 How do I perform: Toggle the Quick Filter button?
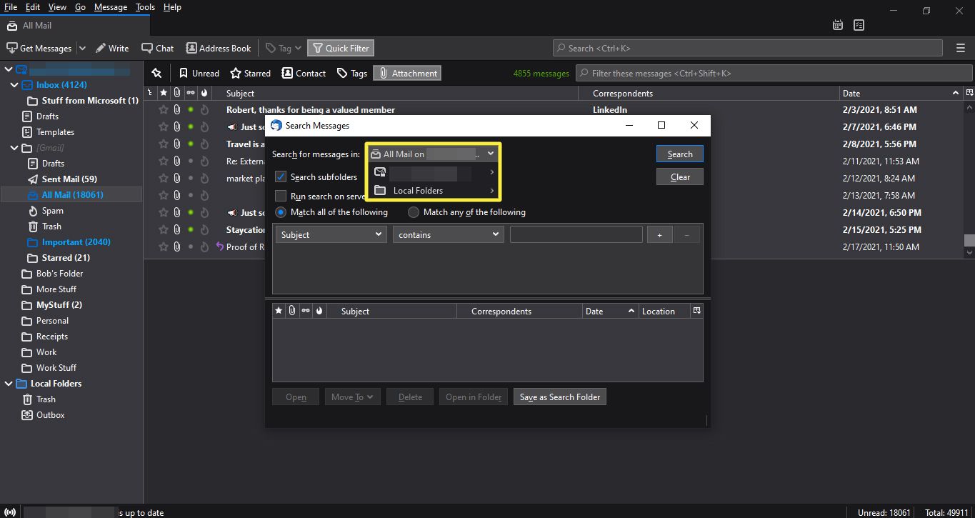click(341, 48)
